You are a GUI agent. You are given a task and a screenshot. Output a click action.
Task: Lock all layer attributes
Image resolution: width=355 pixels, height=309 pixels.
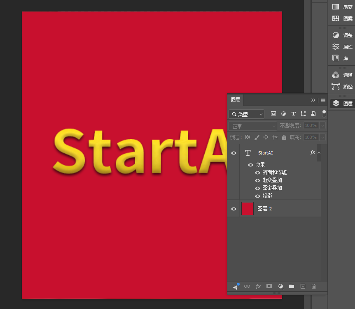pos(284,137)
